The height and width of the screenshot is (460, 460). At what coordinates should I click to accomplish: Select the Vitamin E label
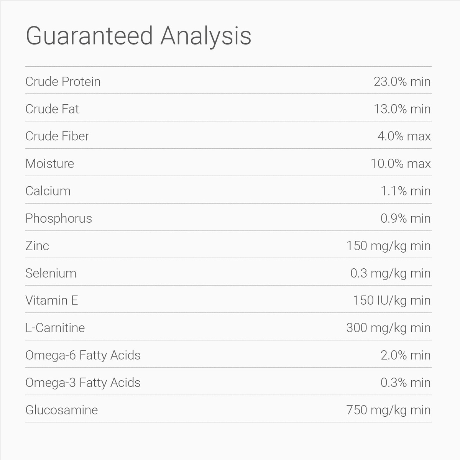[x=52, y=301]
